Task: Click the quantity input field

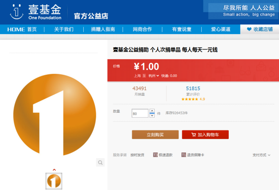Action: tap(140, 113)
